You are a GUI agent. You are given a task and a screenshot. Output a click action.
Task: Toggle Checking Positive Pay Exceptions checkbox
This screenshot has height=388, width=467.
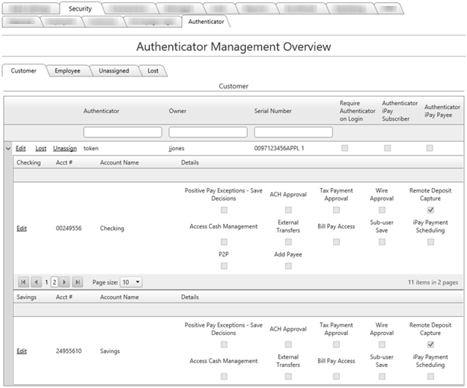click(224, 210)
